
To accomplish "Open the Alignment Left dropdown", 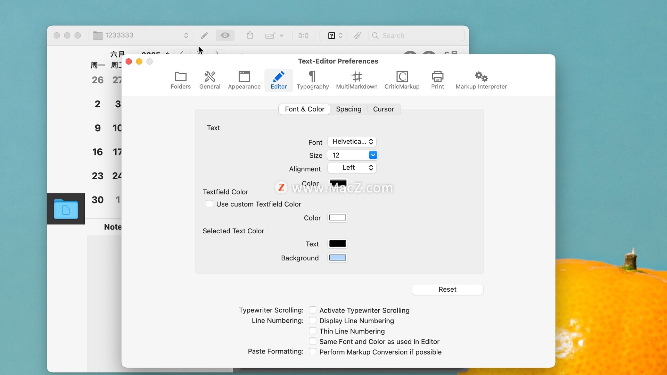I will 352,168.
